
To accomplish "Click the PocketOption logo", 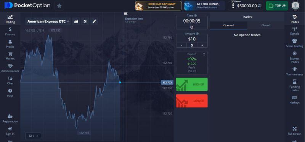I will (x=27, y=5).
